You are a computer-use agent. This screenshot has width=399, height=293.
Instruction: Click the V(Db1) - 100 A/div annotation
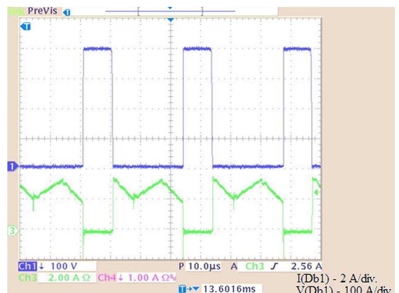pyautogui.click(x=344, y=289)
